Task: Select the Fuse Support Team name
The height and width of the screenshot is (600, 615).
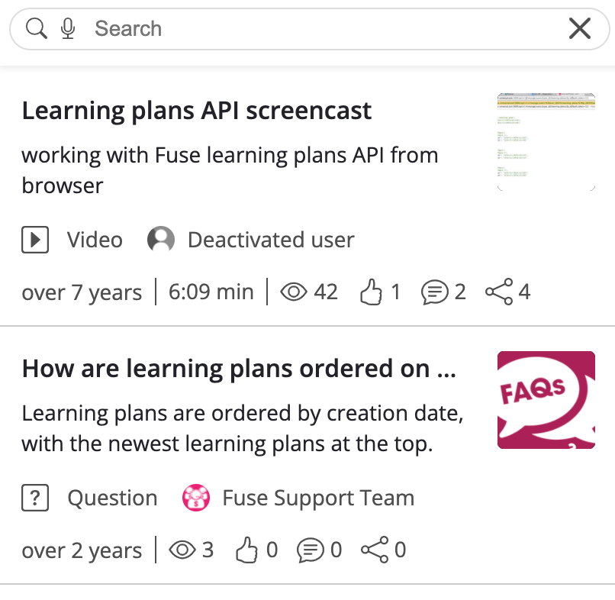Action: coord(318,498)
